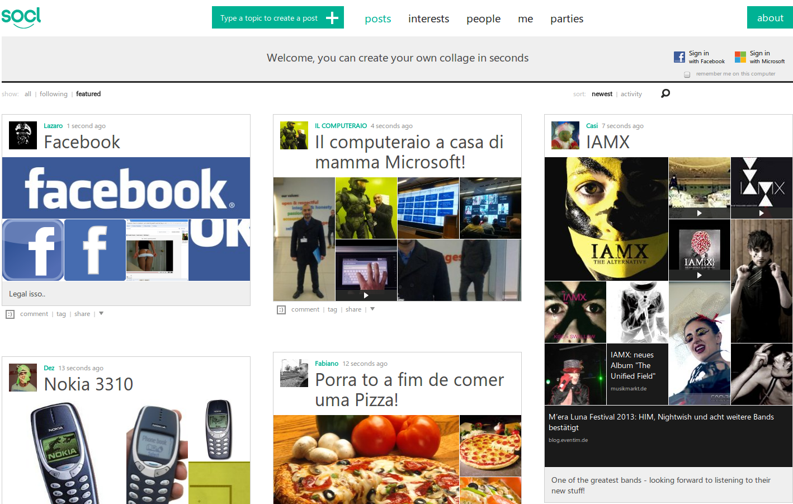Open the screenshot thumbnail in Facebook collage
Viewport: 793px width, 504px height.
tap(157, 250)
